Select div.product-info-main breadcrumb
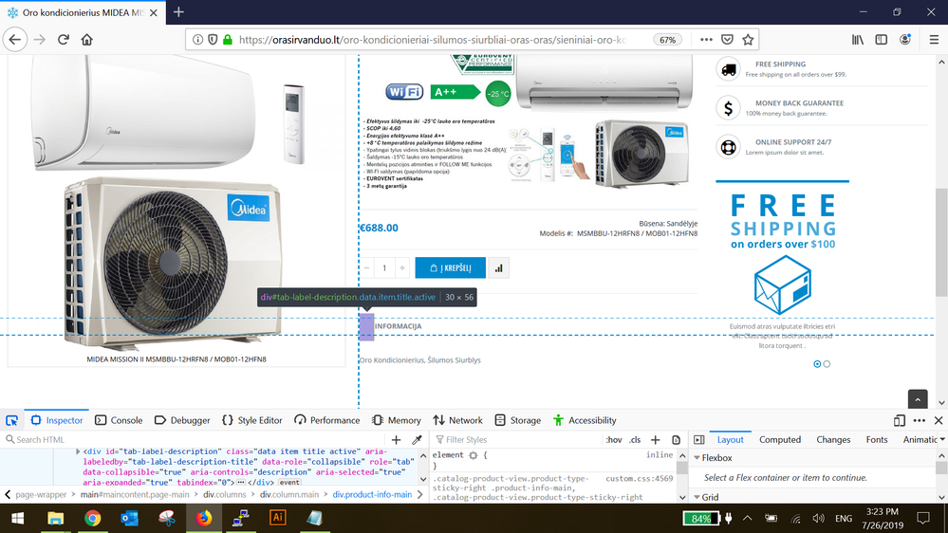 tap(372, 494)
